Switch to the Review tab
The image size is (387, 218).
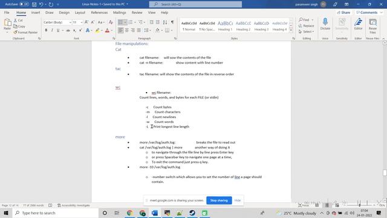pyautogui.click(x=137, y=12)
